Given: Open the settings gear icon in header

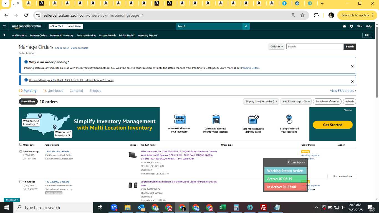Looking at the screenshot, I should (x=351, y=26).
